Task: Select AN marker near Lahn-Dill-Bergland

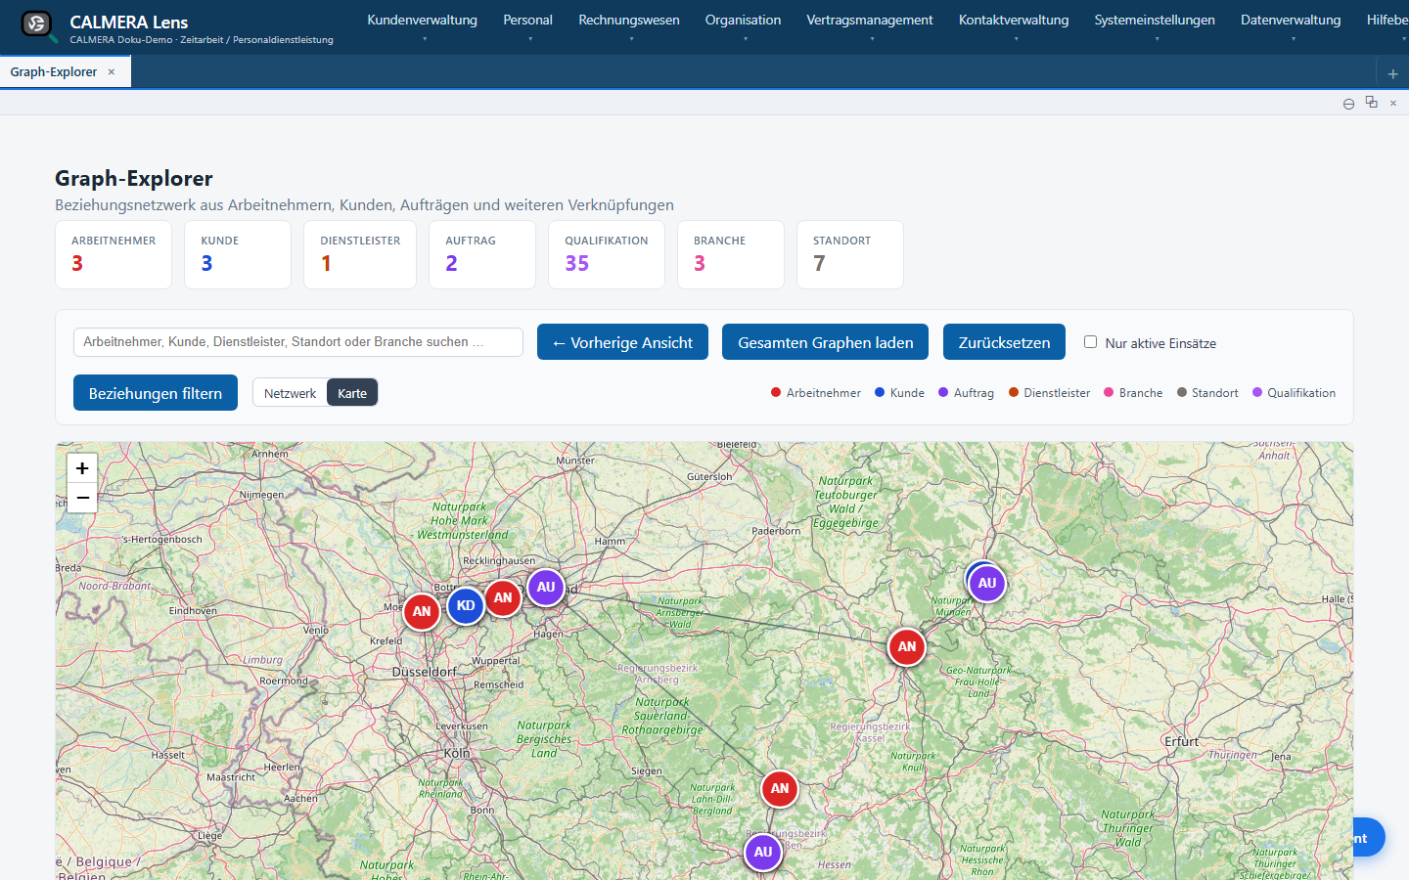Action: pyautogui.click(x=780, y=789)
